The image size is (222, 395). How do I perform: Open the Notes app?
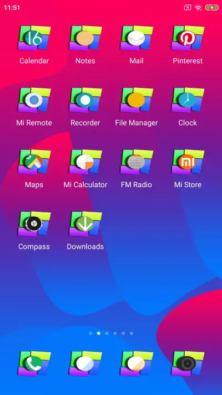[x=85, y=38]
